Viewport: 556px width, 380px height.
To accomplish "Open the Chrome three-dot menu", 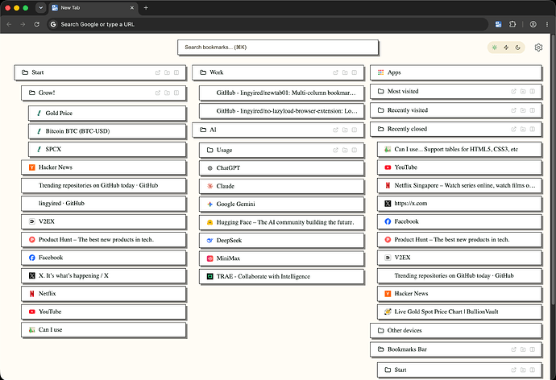I will click(547, 24).
